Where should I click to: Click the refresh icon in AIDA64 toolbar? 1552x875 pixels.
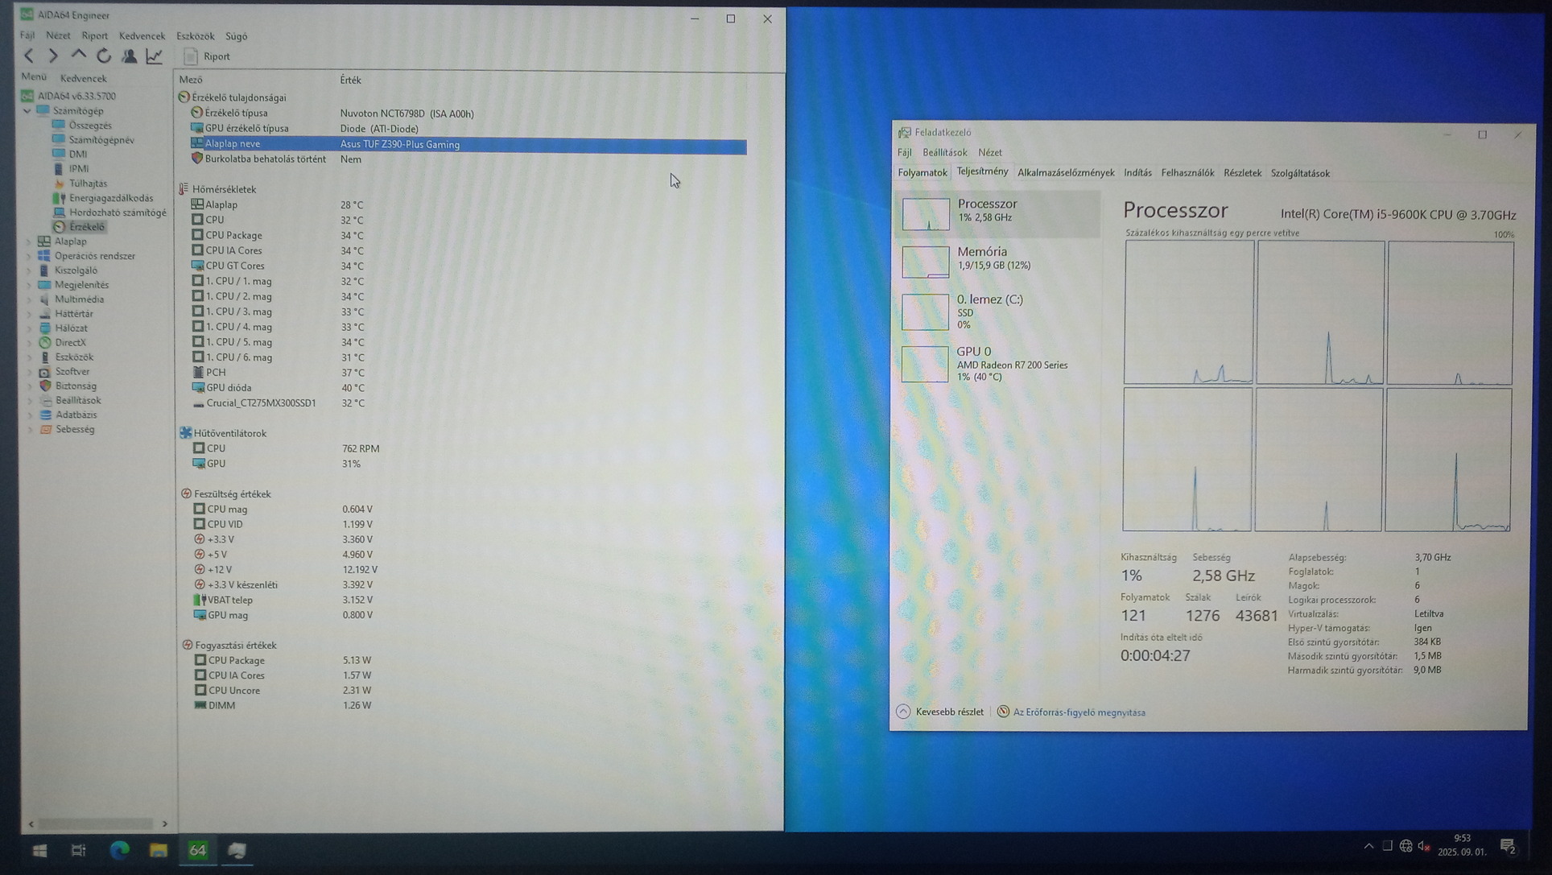pos(104,56)
